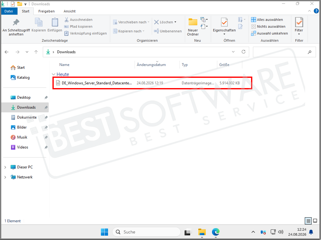
Task: Open Dokumente in the sidebar
Action: point(23,117)
